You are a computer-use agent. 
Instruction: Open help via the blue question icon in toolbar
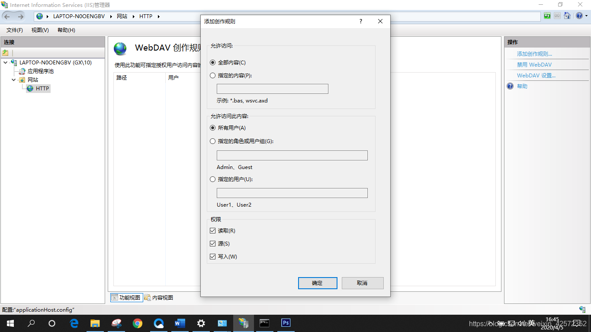(579, 16)
